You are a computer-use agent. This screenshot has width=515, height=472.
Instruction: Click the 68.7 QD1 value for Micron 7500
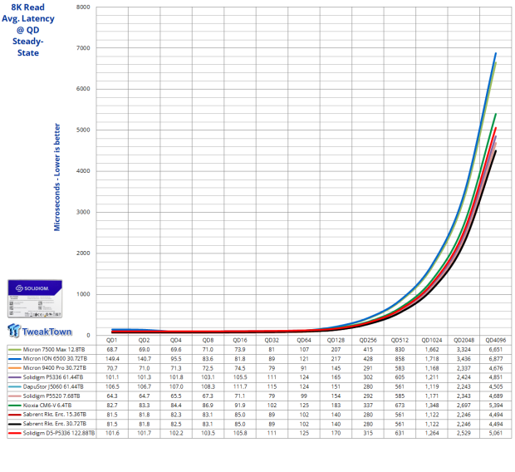(112, 349)
